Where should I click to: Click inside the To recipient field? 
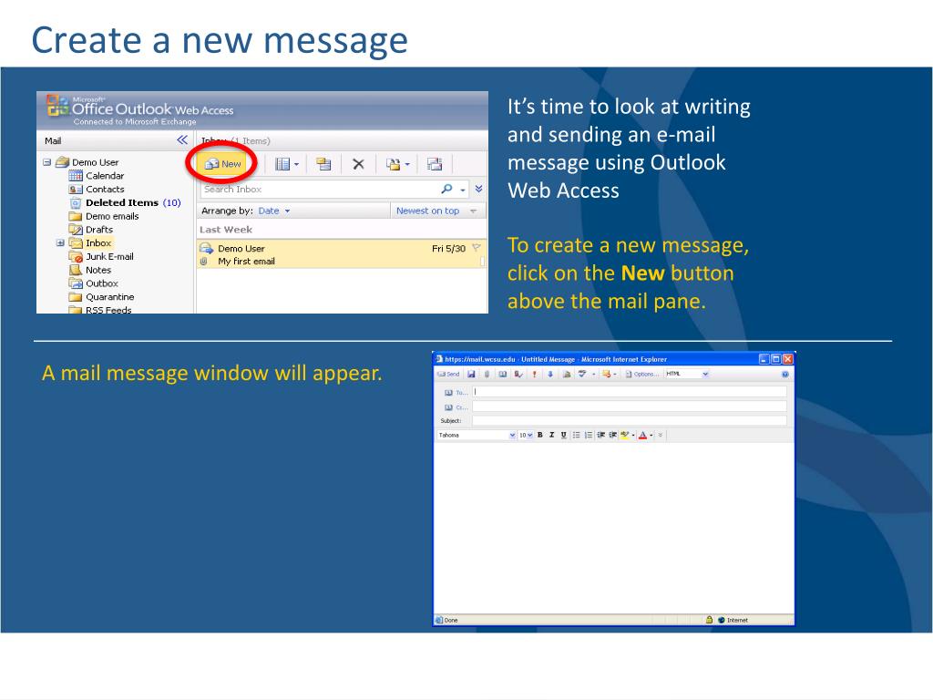(x=630, y=392)
